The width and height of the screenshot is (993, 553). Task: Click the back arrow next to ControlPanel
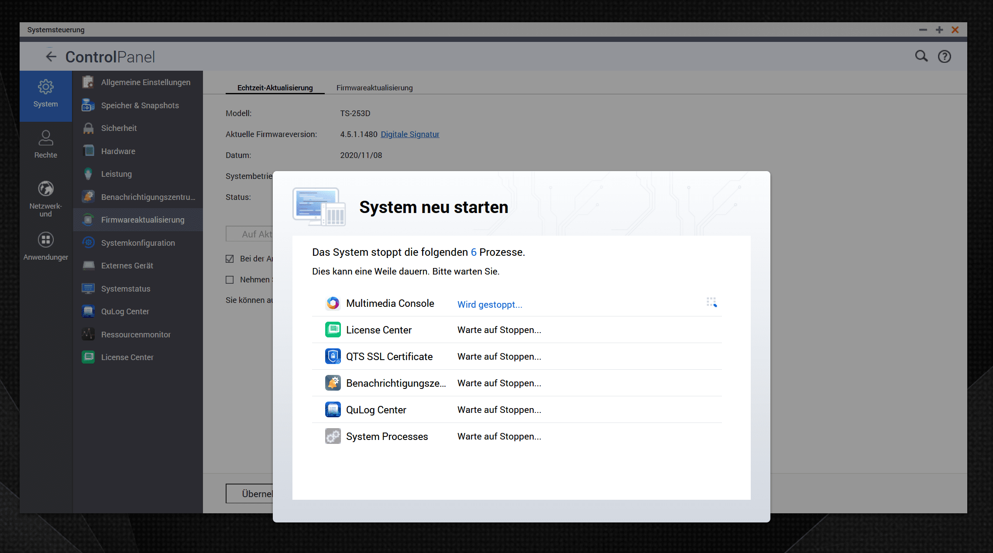[51, 57]
